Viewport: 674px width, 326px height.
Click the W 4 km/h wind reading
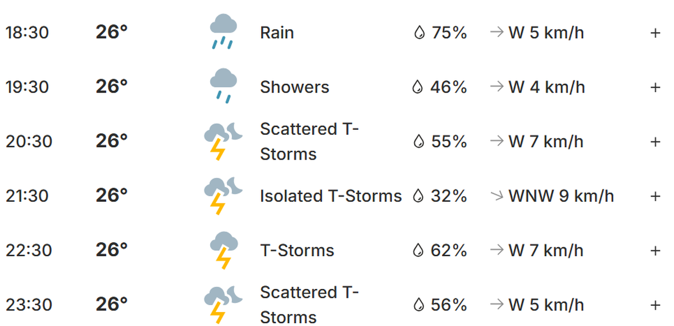[547, 88]
